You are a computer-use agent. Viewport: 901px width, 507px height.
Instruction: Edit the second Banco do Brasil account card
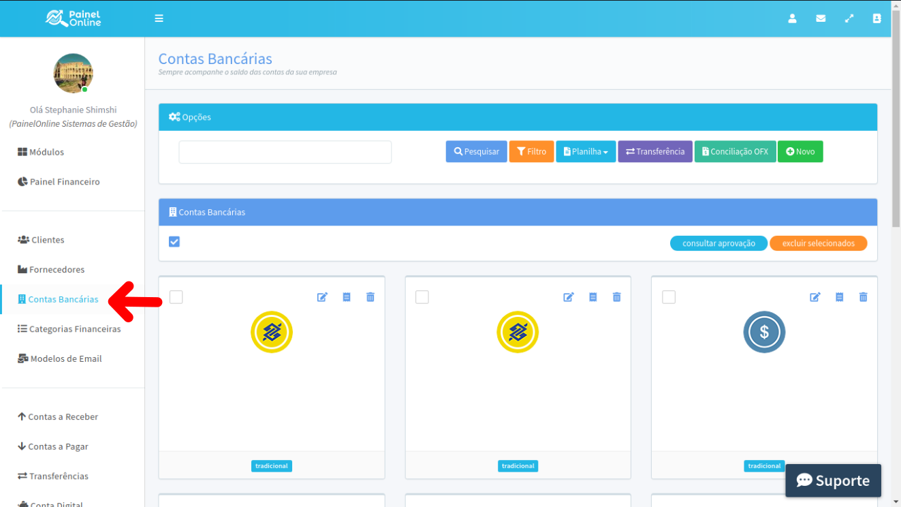click(569, 297)
